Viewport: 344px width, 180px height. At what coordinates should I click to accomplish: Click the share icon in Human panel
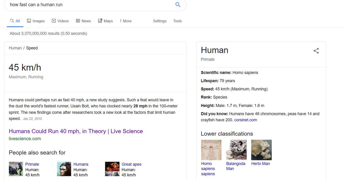pos(316,51)
